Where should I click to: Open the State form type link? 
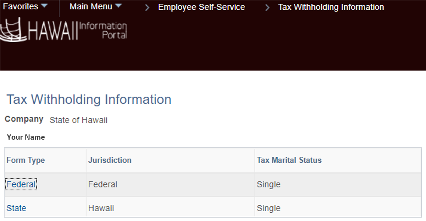[x=16, y=208]
